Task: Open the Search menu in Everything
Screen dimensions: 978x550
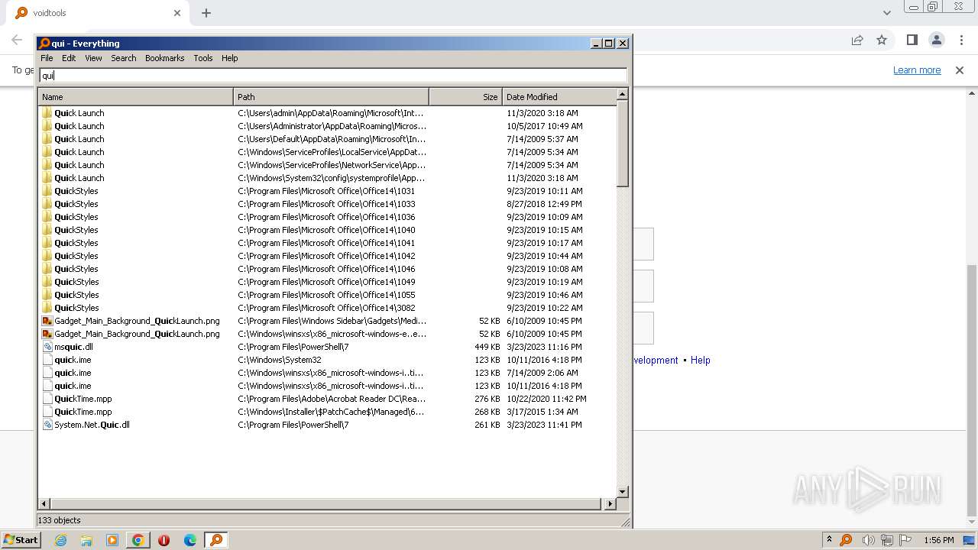Action: pyautogui.click(x=124, y=58)
